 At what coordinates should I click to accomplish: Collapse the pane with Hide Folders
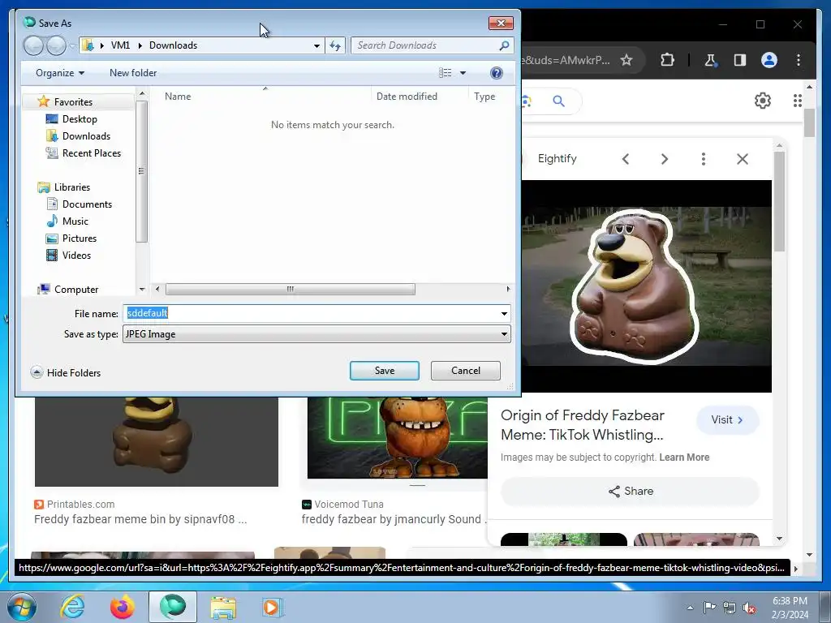point(66,373)
